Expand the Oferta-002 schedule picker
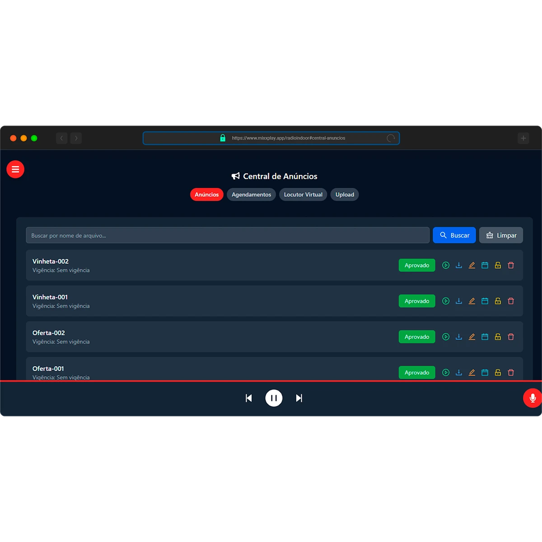 coord(485,336)
